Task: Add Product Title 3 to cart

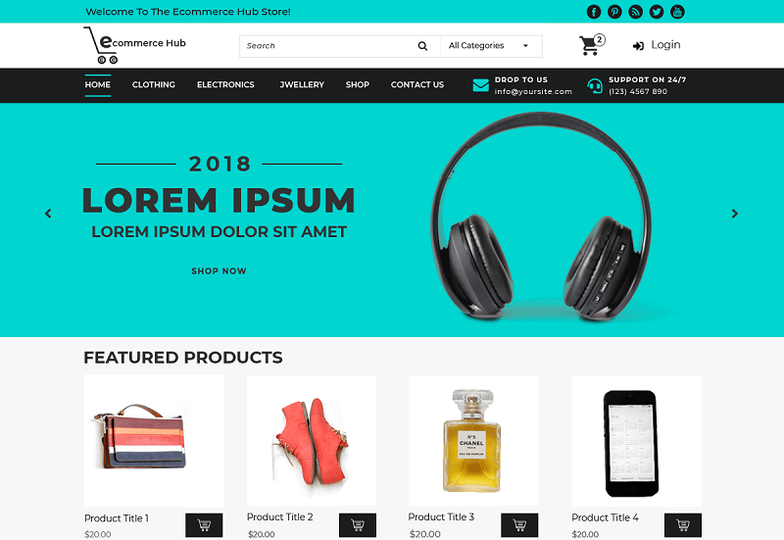Action: click(519, 525)
